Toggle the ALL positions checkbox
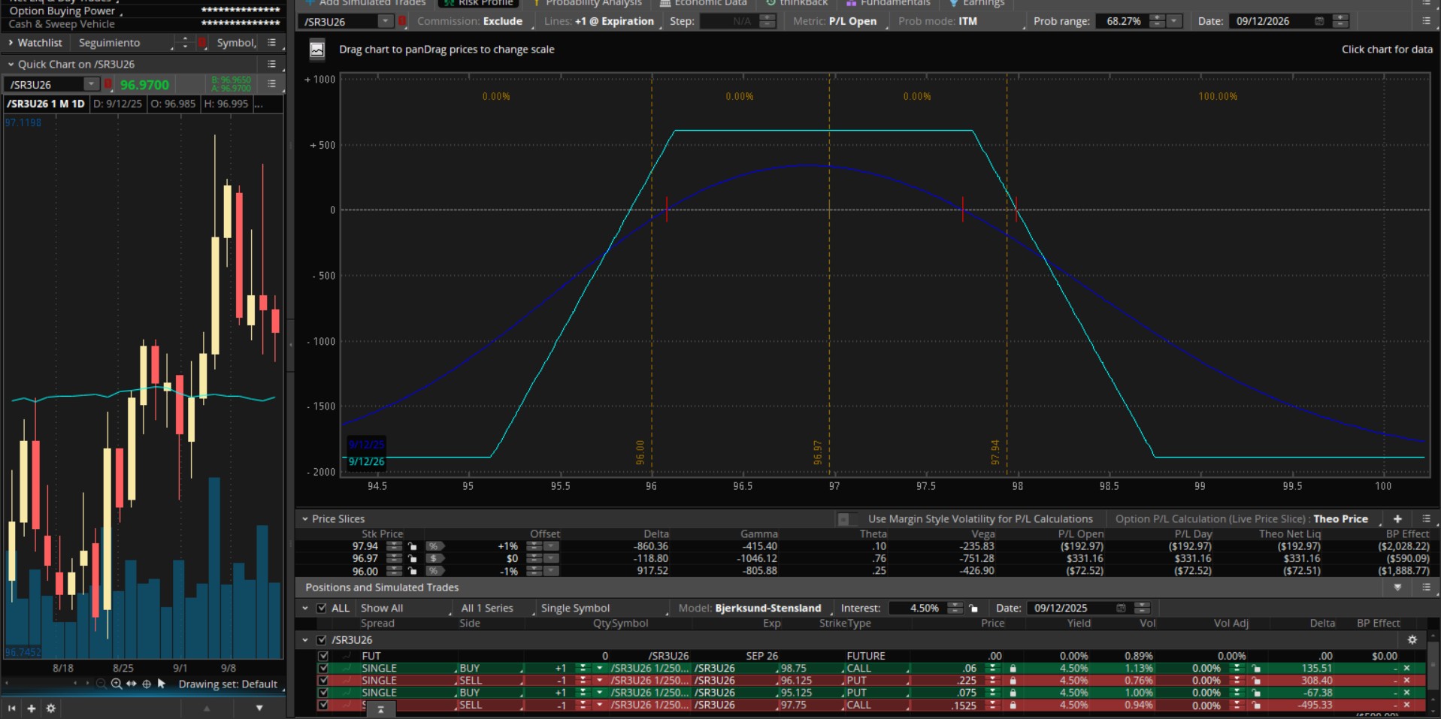1441x719 pixels. [322, 608]
